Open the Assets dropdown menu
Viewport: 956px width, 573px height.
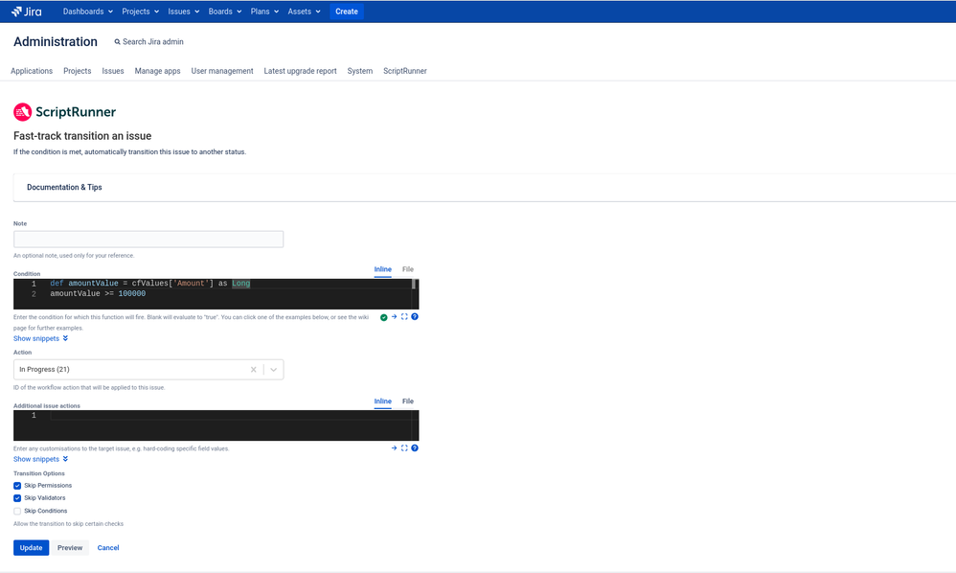pos(305,11)
